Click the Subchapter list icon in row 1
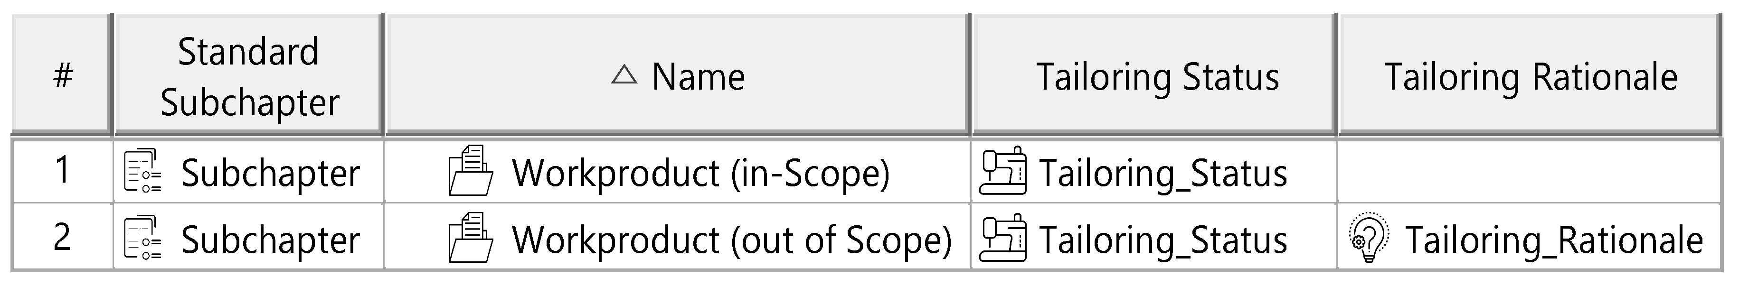The width and height of the screenshot is (1739, 286). click(143, 171)
